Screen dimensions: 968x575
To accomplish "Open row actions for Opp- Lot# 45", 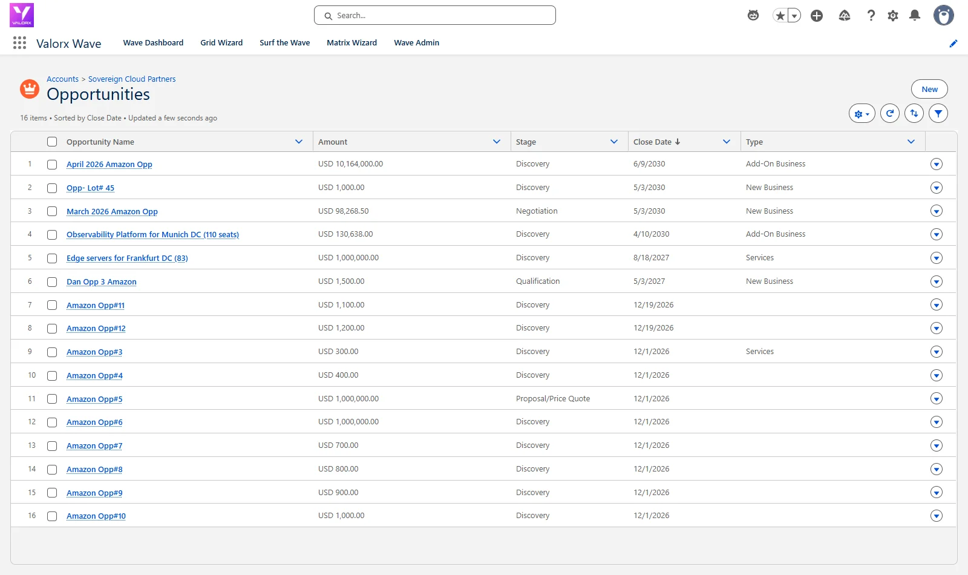I will (937, 188).
